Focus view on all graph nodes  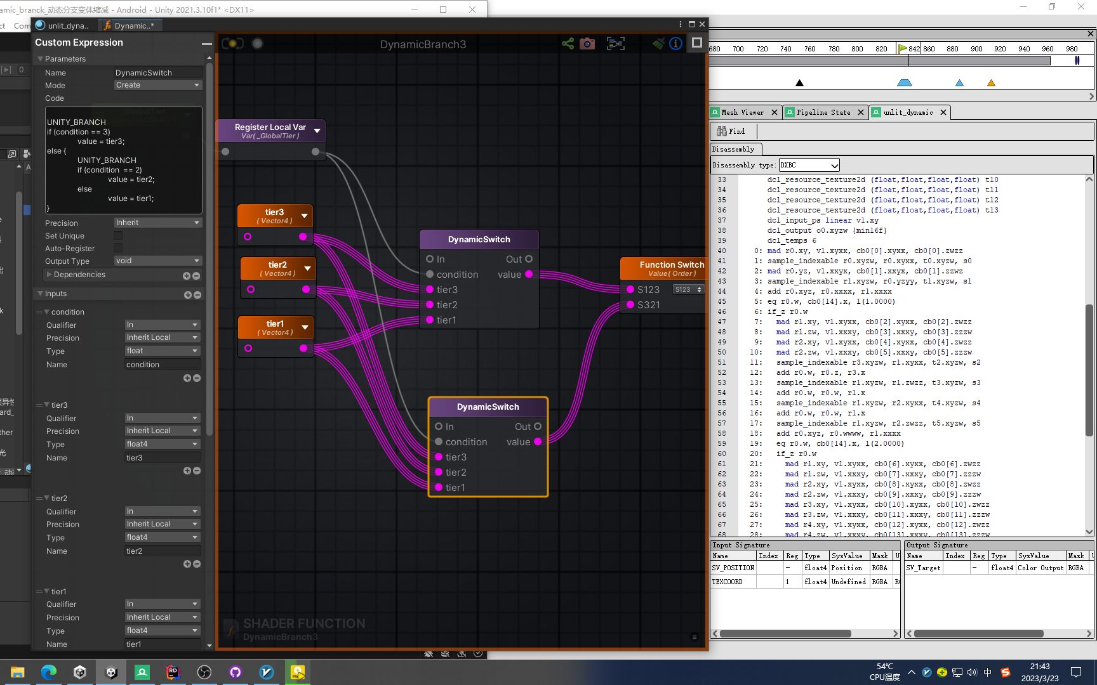pyautogui.click(x=615, y=44)
